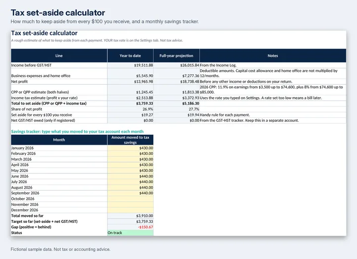Click the projected income tax $3,372.93
This screenshot has width=357, height=259.
(190, 98)
